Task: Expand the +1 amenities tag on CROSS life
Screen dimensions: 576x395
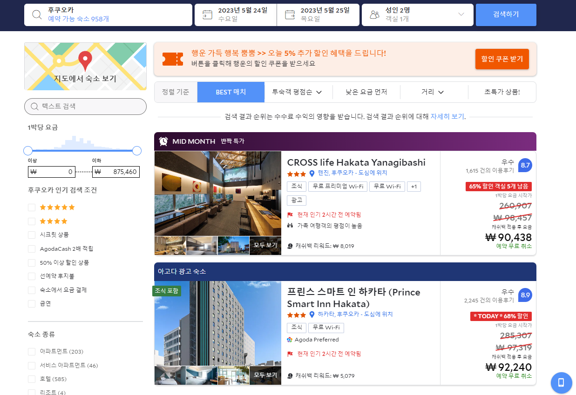Action: pos(414,187)
